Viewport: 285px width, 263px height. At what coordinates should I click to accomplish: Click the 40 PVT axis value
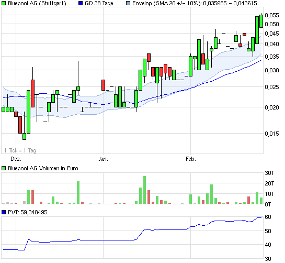[x=268, y=245]
